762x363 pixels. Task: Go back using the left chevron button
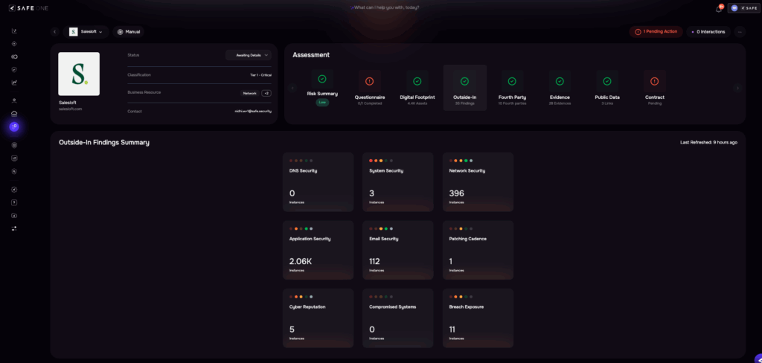tap(55, 31)
